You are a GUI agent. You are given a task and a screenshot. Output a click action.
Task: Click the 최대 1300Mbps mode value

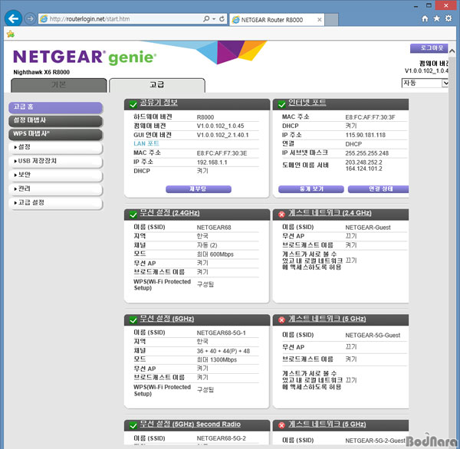(x=216, y=360)
